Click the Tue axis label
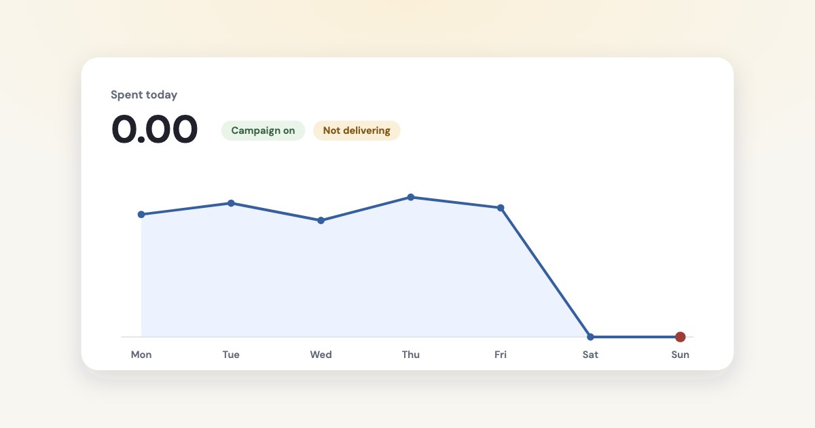 (x=231, y=355)
